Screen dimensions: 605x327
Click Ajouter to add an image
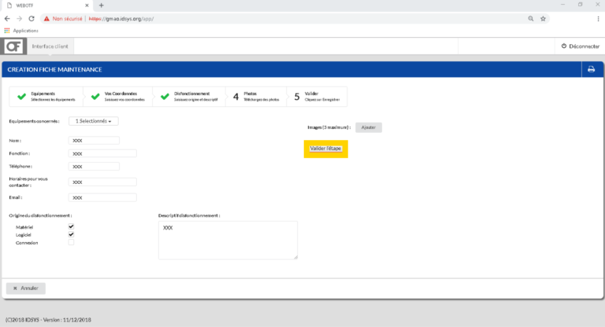pos(368,127)
